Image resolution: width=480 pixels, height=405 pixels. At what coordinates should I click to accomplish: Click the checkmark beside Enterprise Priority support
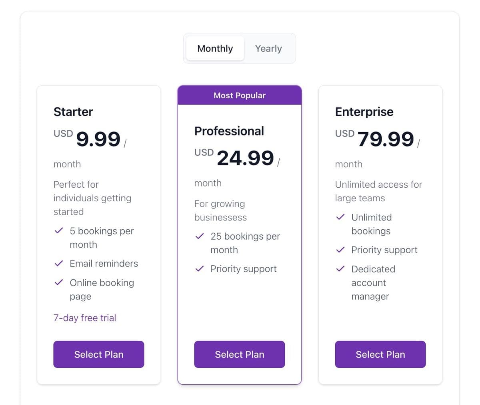point(340,250)
